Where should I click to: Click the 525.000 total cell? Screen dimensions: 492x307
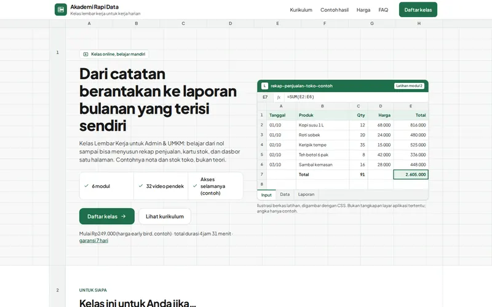coord(411,145)
